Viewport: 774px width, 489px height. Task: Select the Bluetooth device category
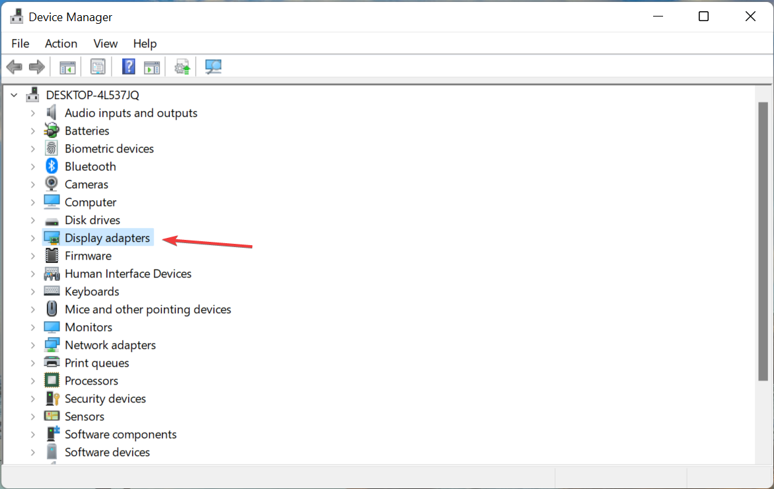click(90, 166)
